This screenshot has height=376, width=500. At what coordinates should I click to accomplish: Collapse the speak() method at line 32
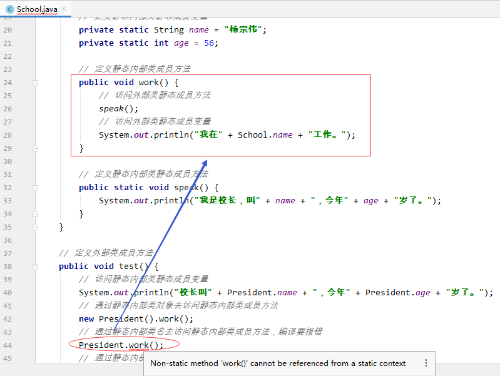tap(36, 188)
